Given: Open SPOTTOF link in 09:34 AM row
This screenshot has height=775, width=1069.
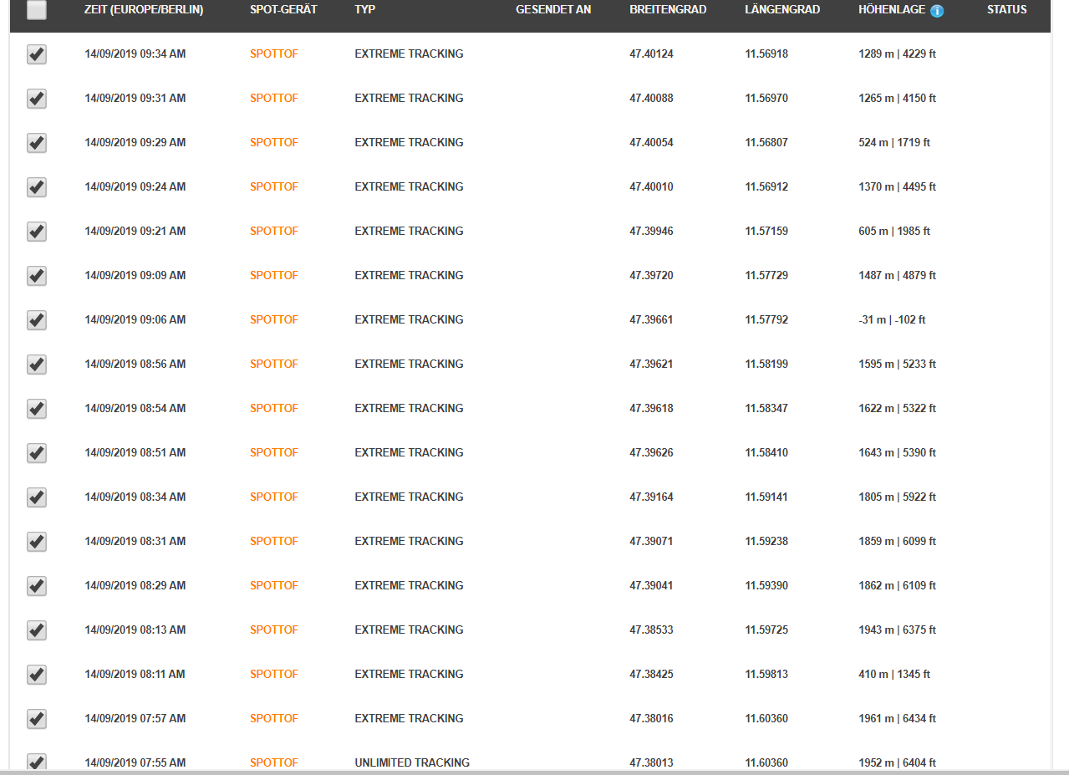Looking at the screenshot, I should coord(274,54).
